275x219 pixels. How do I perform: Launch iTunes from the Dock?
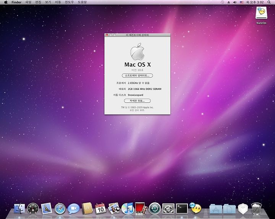coord(128,208)
